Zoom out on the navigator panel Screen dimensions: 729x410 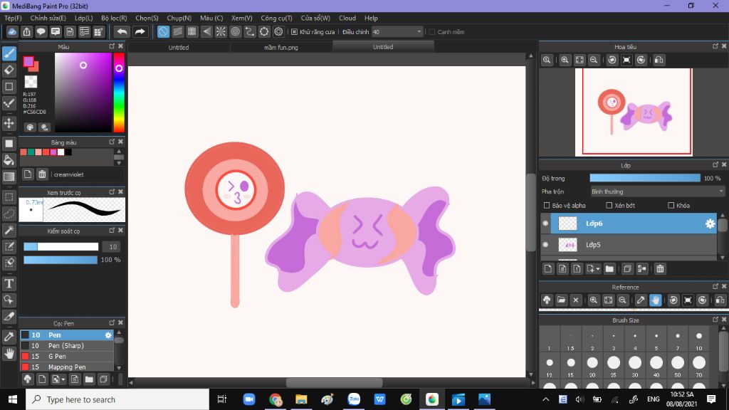tap(594, 60)
